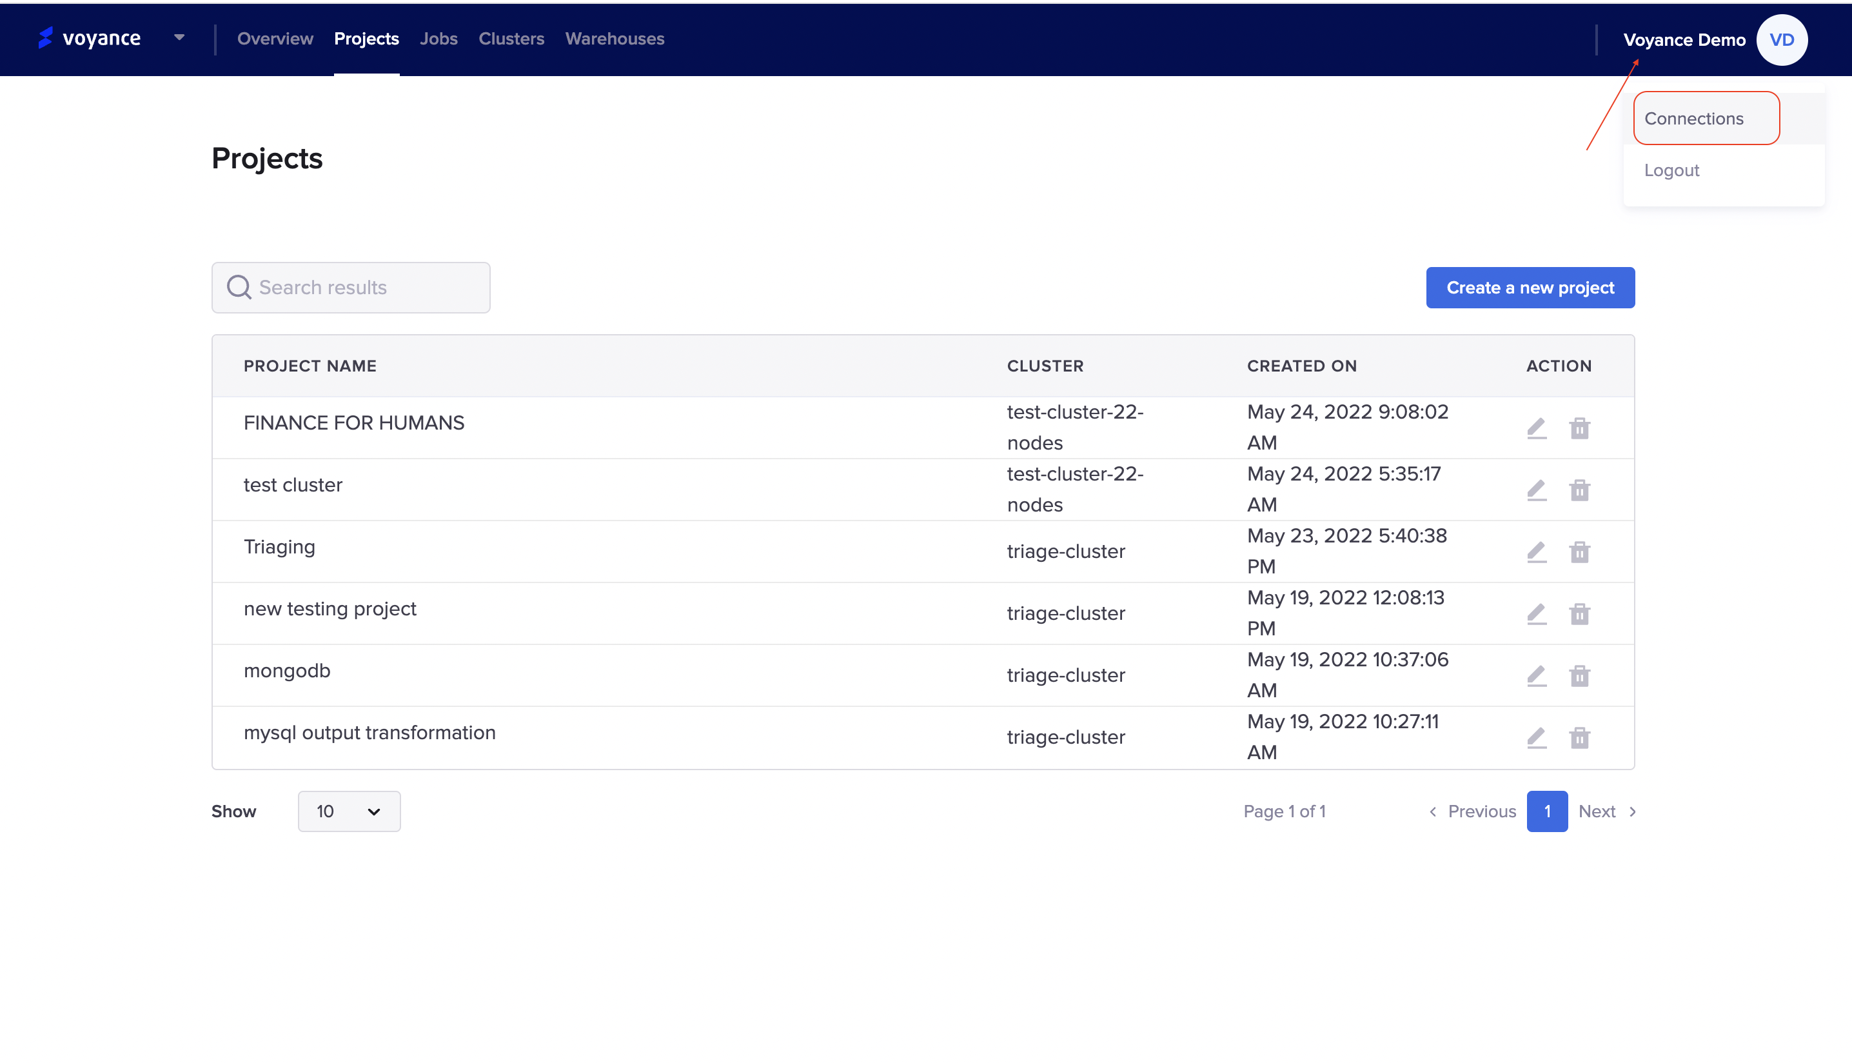Open the Show 10 rows dropdown
The height and width of the screenshot is (1063, 1852).
[x=349, y=811]
